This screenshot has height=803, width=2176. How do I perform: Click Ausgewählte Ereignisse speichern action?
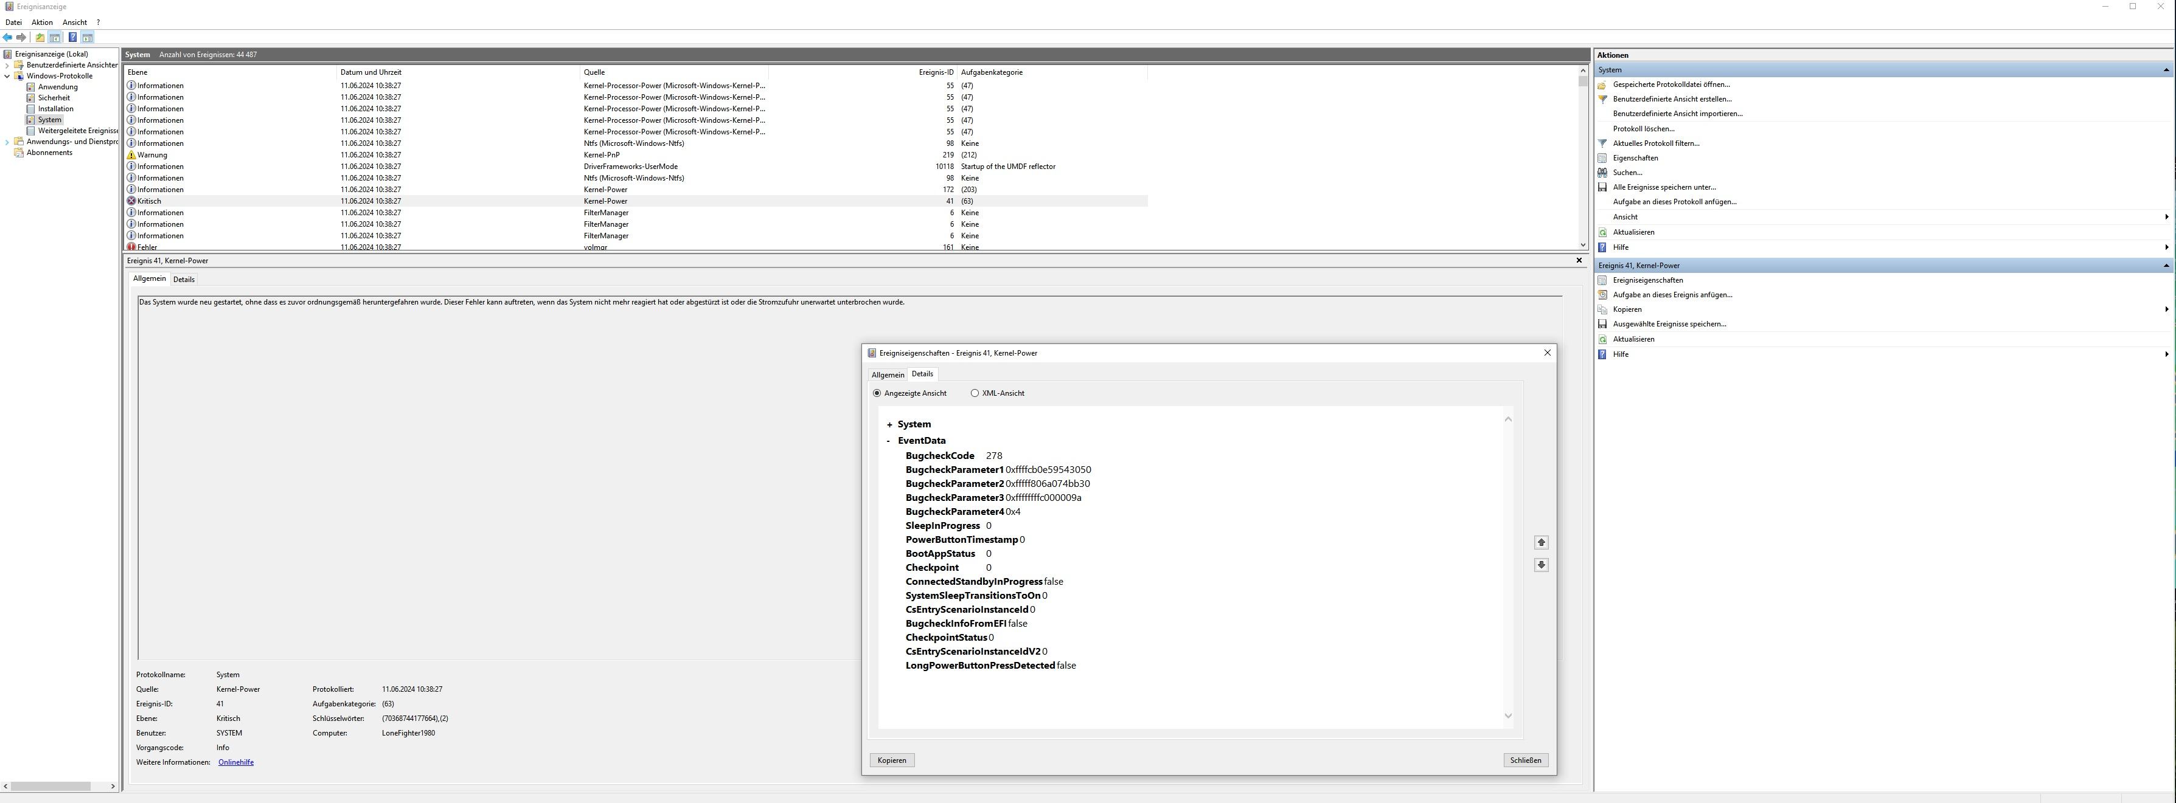click(x=1669, y=324)
